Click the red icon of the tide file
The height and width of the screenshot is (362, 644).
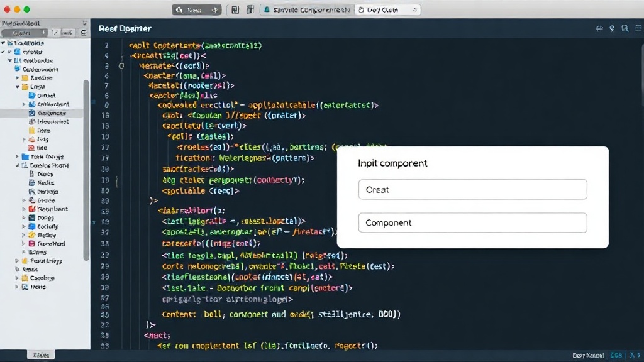pos(31,148)
